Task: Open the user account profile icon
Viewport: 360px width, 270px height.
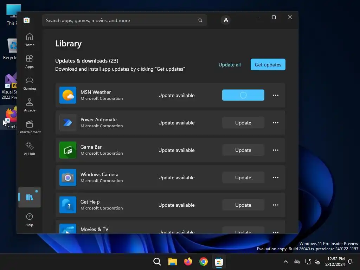Action: [226, 20]
